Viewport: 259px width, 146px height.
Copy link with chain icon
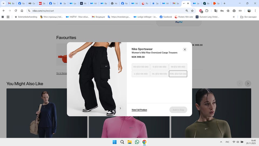(240, 11)
